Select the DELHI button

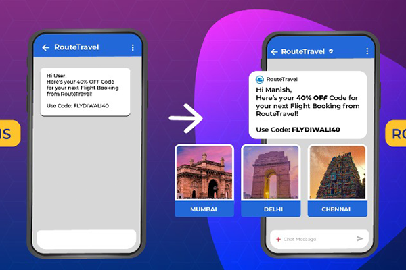(x=271, y=209)
